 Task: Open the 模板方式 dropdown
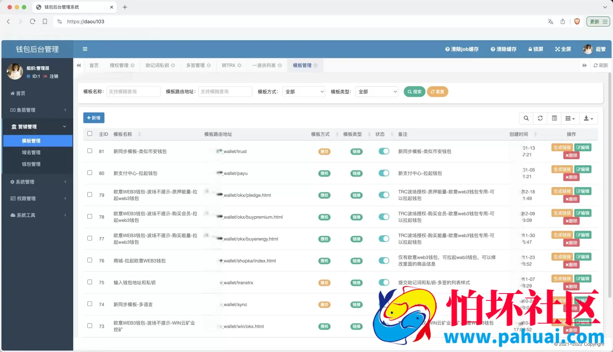tap(304, 91)
